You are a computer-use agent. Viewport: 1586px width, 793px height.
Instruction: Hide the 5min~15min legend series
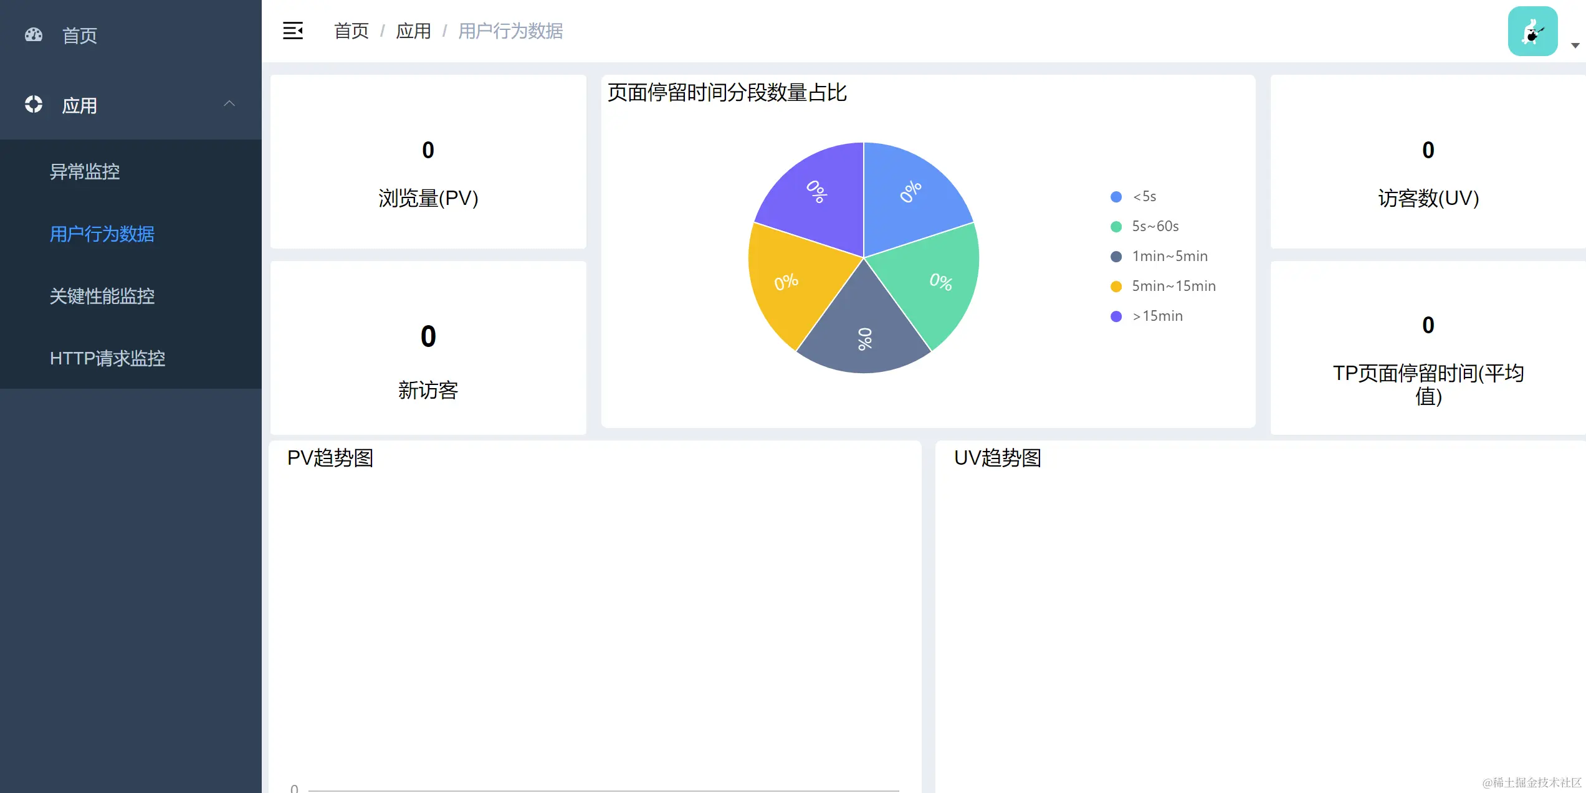(1173, 287)
